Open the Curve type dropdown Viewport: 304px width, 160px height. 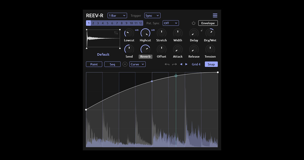138,64
